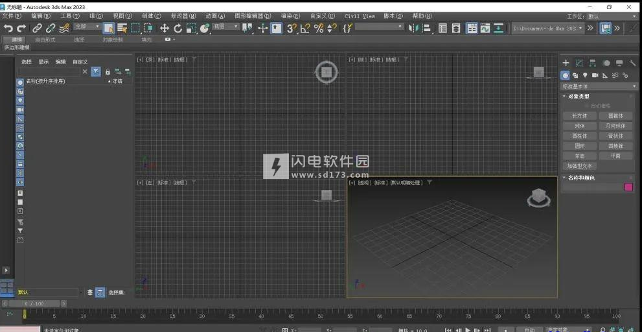Click the Redo arrow in main toolbar
The width and height of the screenshot is (642, 332).
[21, 28]
